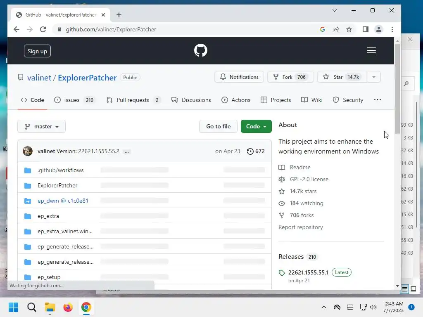Go back with browser back arrow

pos(17,29)
